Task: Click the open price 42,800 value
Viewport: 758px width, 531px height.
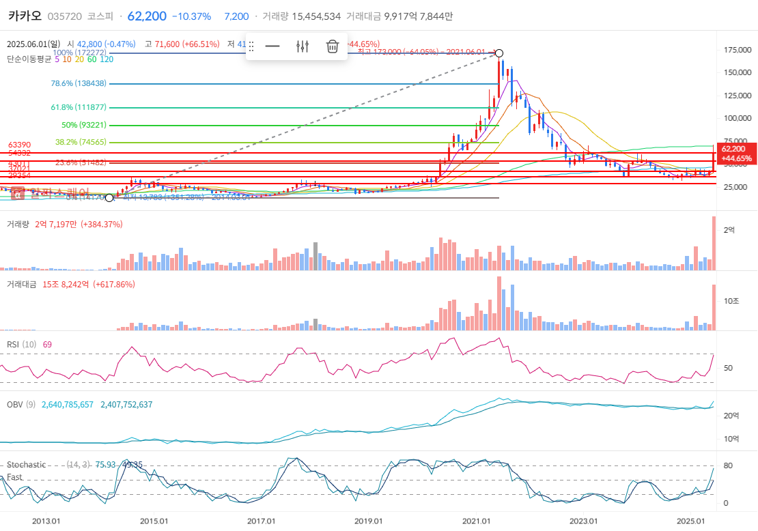Action: point(89,44)
